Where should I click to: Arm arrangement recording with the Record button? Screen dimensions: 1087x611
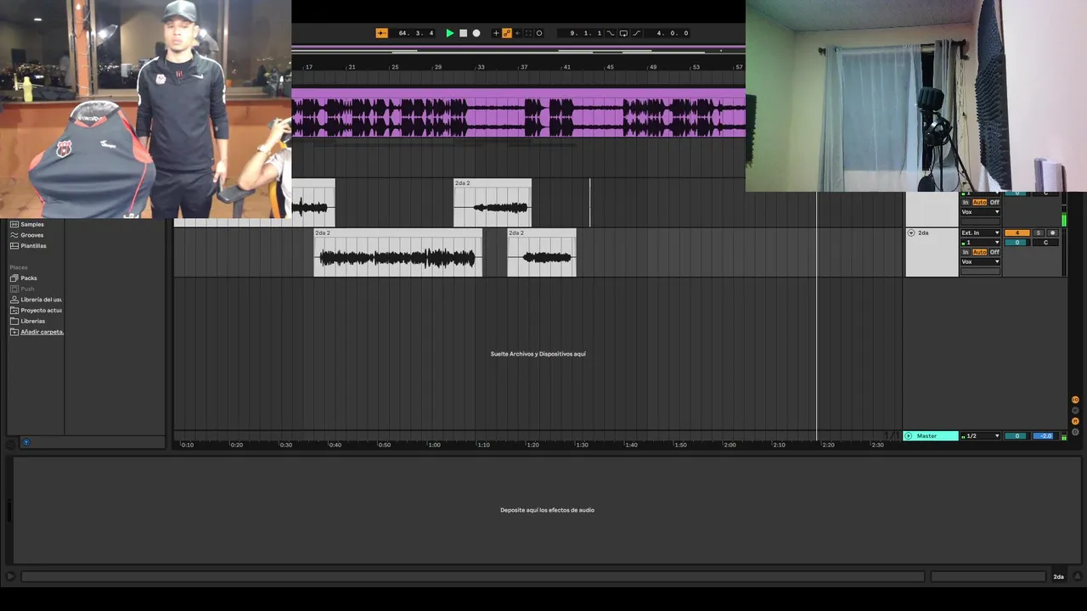[x=476, y=33]
